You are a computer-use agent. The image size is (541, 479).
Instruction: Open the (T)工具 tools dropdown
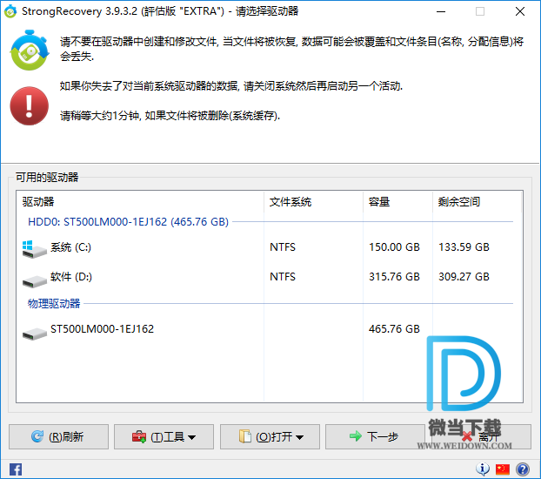[164, 437]
